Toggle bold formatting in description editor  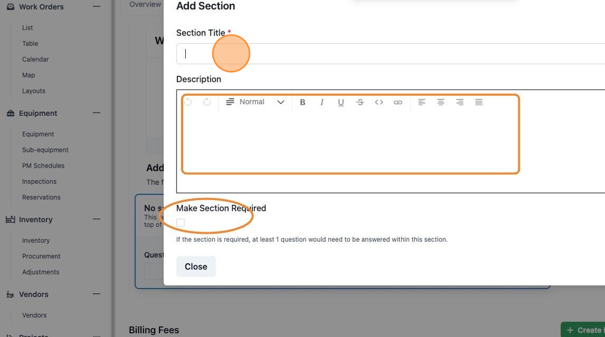click(302, 102)
